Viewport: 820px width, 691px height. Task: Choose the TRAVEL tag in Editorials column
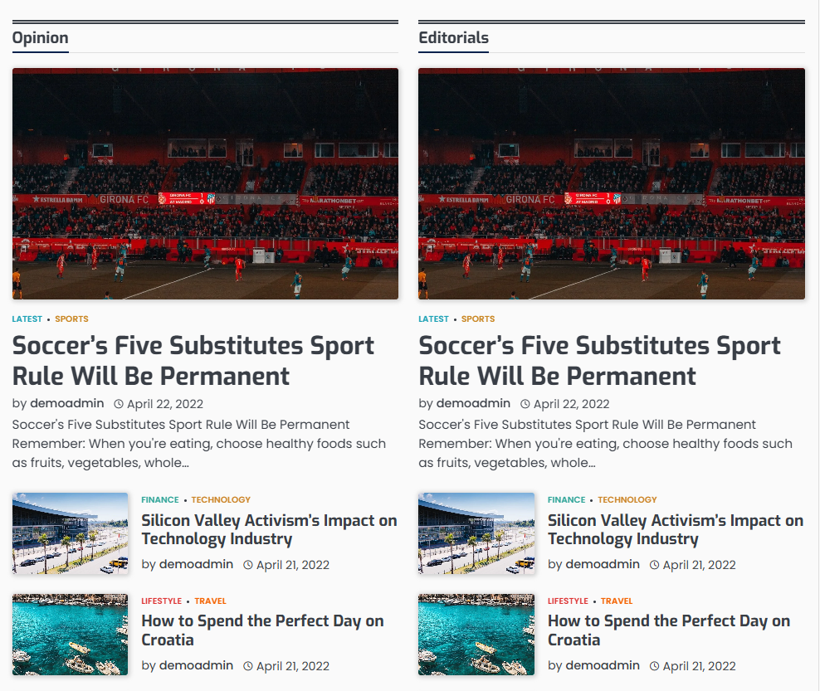pos(617,601)
